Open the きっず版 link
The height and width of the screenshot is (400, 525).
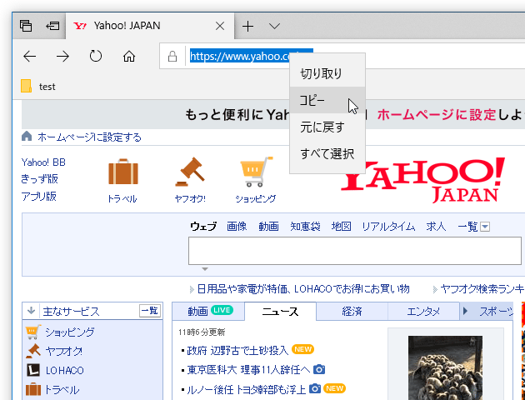point(39,179)
